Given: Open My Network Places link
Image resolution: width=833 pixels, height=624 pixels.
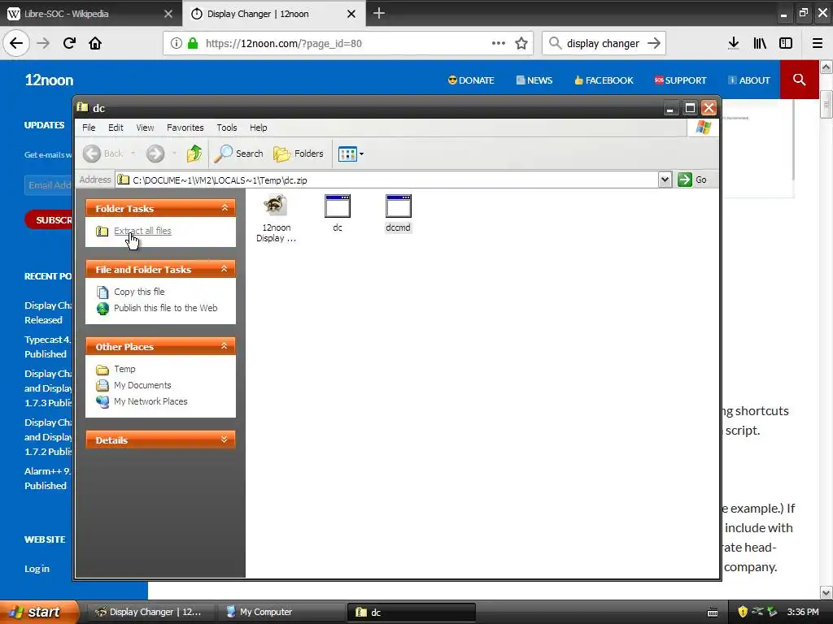Looking at the screenshot, I should coord(150,401).
